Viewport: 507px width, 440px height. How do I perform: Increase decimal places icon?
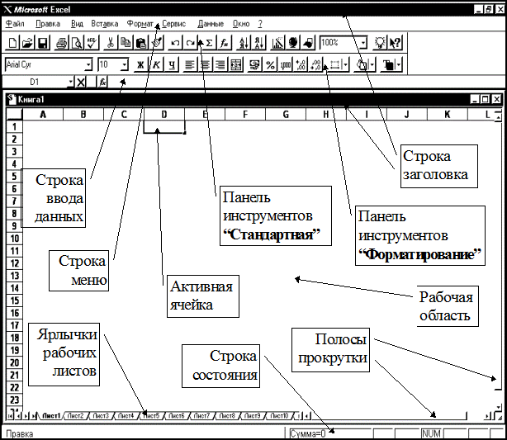coord(301,64)
